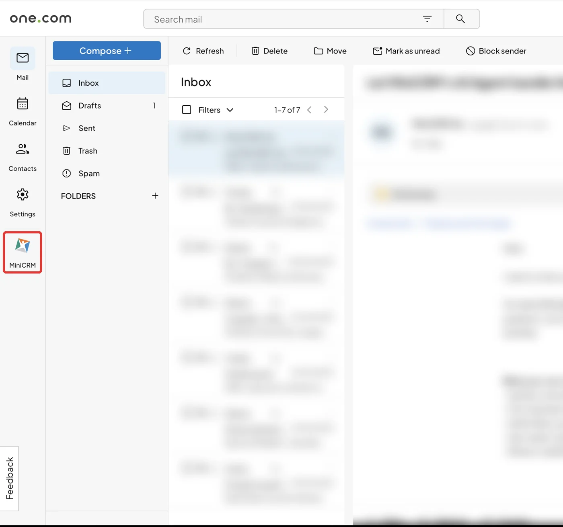Click the Refresh toolbar button

click(x=203, y=51)
